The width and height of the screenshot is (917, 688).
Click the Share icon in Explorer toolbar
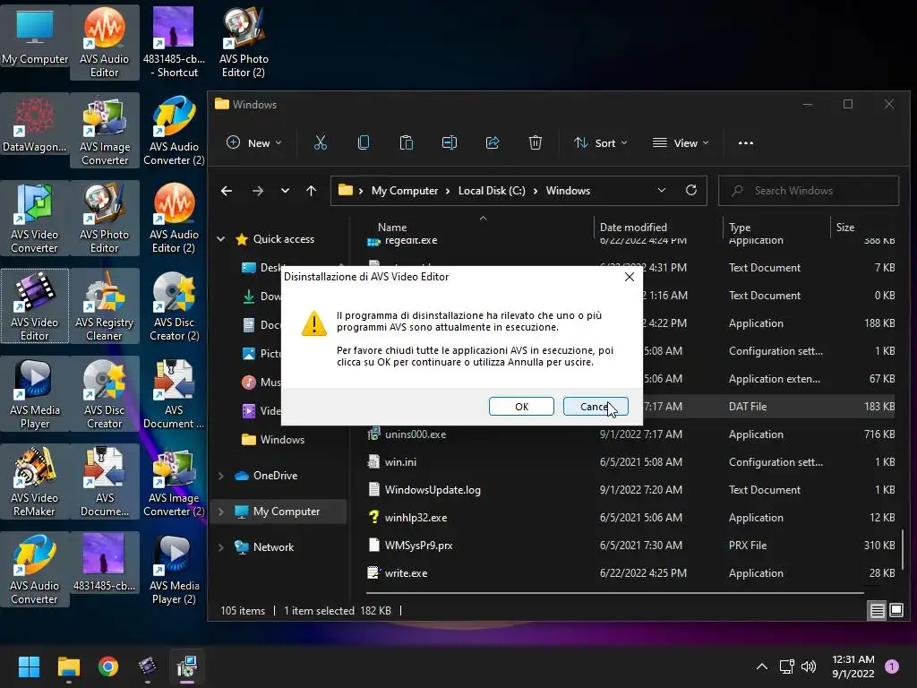tap(493, 142)
